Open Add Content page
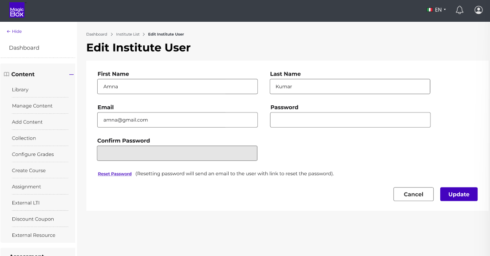Screen dimensions: 490x256 [27, 122]
